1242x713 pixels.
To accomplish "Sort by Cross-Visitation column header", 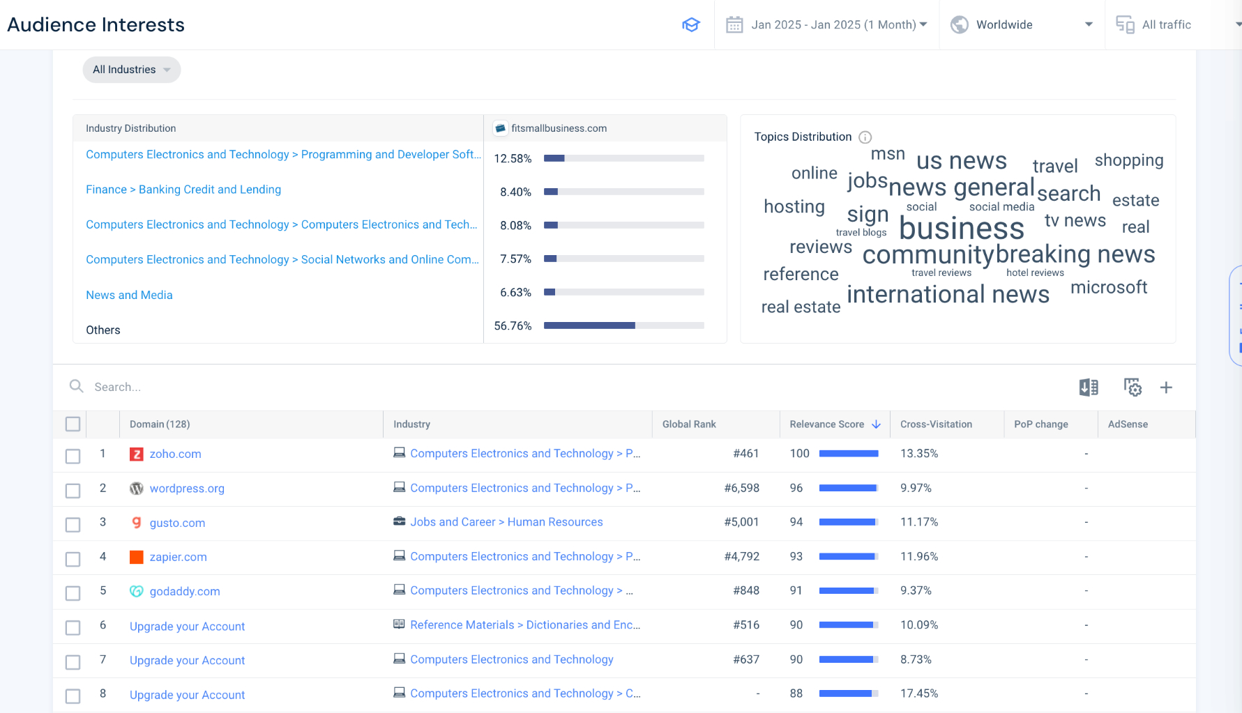I will [936, 424].
